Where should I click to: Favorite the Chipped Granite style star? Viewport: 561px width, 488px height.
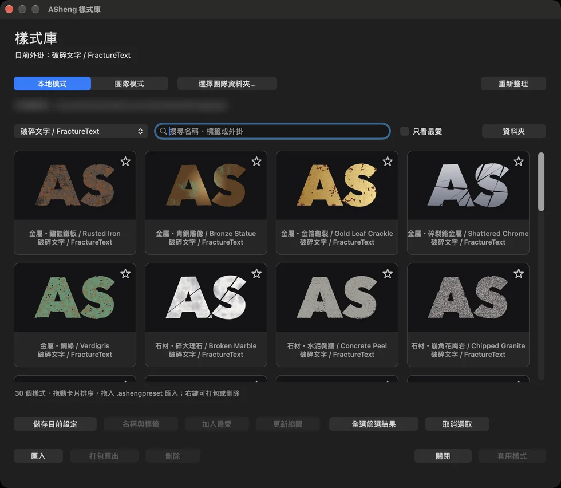click(x=519, y=274)
